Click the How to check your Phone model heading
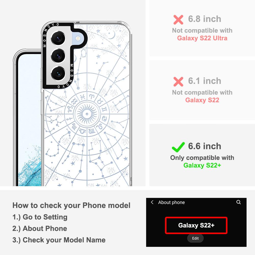 point(71,205)
